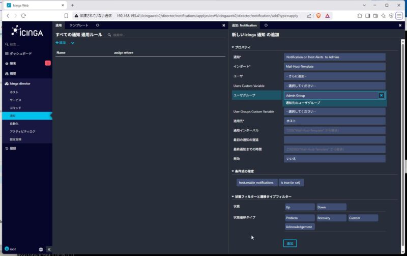Viewport: 407px width, 256px height.
Task: Open Commands (コマンド) in director submenu
Action: point(16,108)
